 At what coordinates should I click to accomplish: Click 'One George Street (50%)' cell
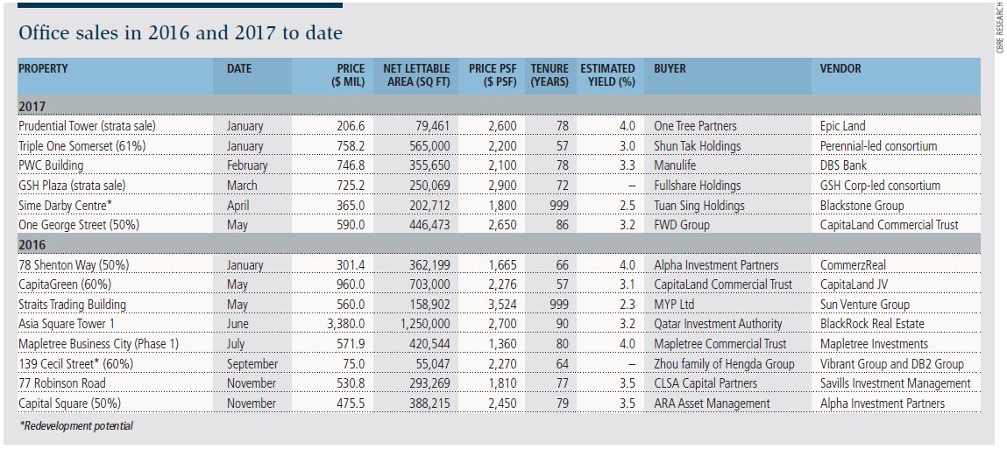point(78,225)
